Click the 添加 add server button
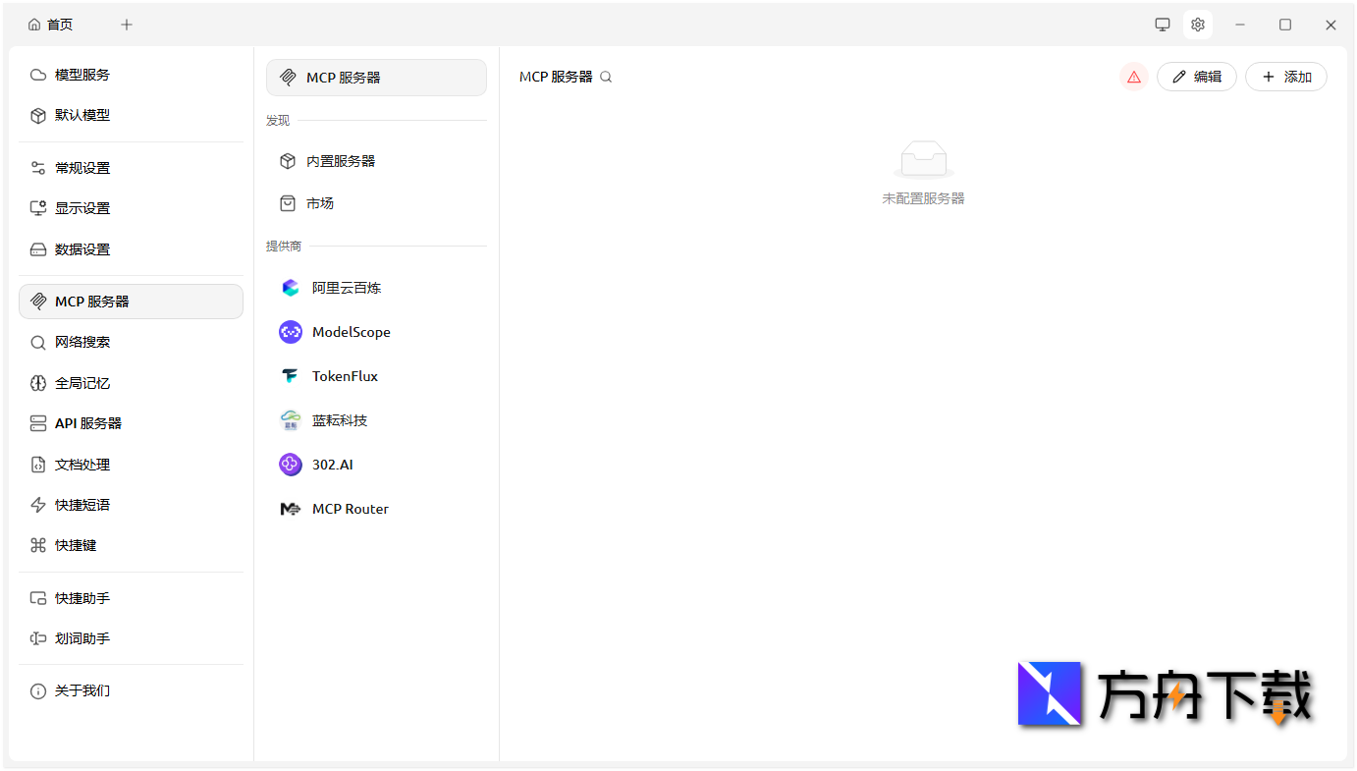 click(x=1286, y=76)
